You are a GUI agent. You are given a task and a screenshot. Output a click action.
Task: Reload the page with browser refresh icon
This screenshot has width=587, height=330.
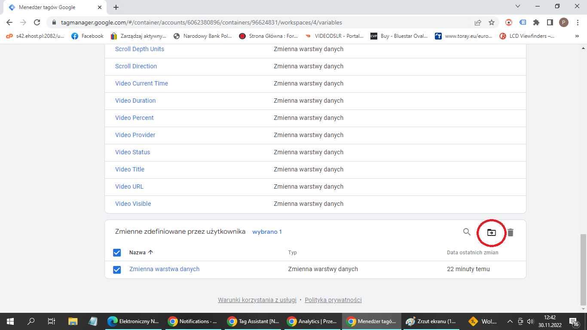[x=37, y=22]
